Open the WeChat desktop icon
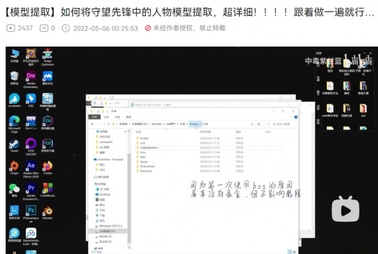This screenshot has height=254, width=378. pyautogui.click(x=14, y=190)
